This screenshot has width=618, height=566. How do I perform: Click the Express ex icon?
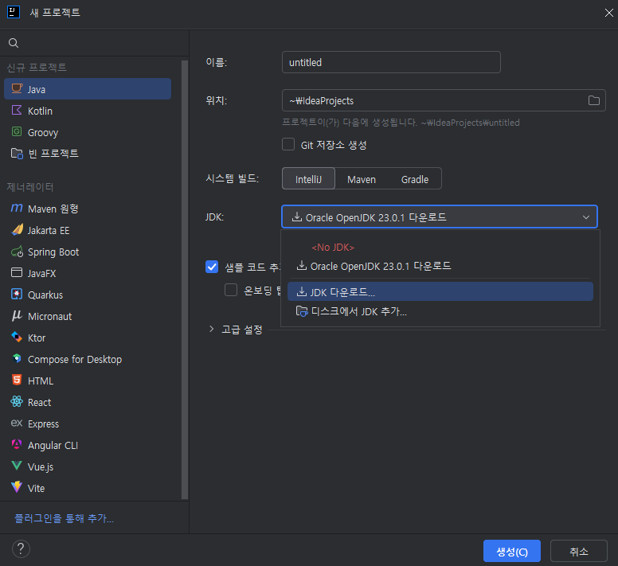pos(17,424)
